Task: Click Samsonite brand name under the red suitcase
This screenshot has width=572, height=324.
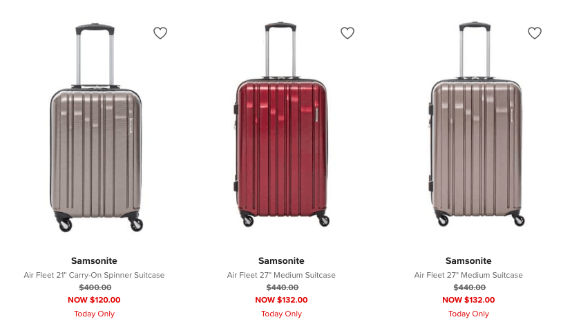Action: tap(281, 261)
